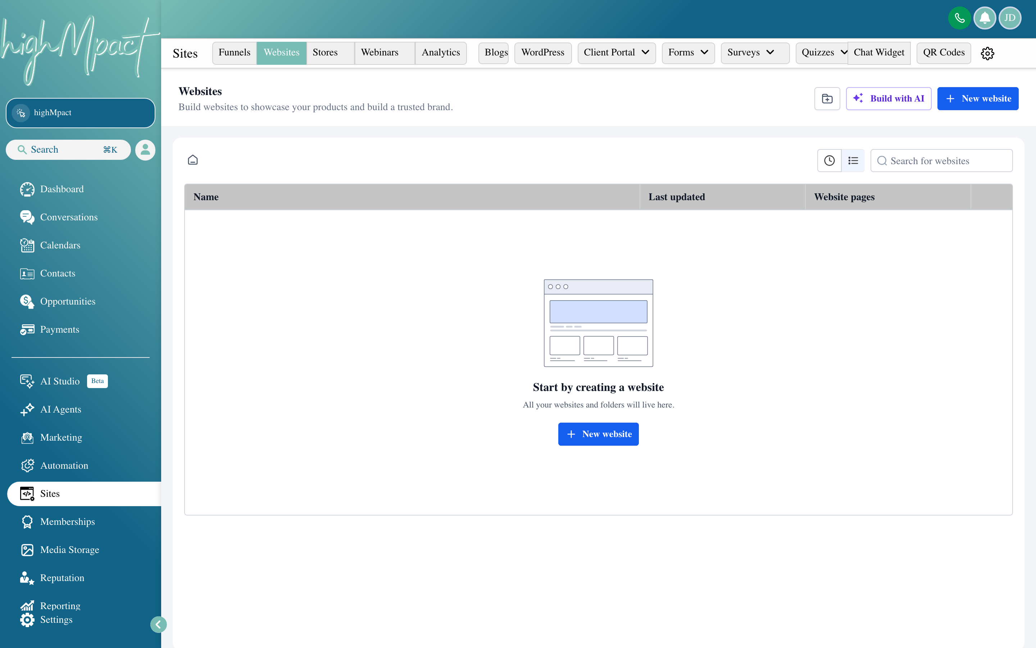Collapse the sidebar with the chevron button

158,625
